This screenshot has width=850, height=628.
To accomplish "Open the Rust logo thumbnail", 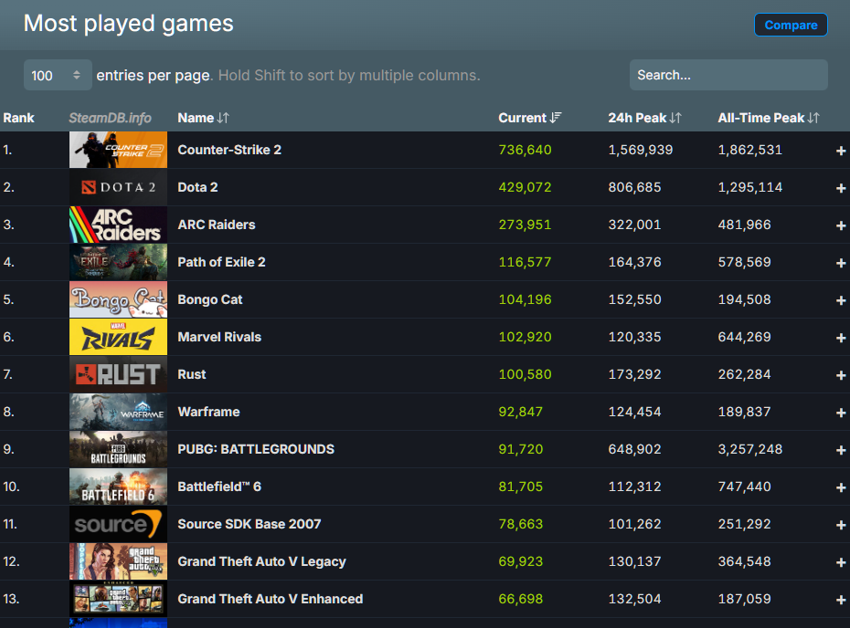I will coord(118,374).
